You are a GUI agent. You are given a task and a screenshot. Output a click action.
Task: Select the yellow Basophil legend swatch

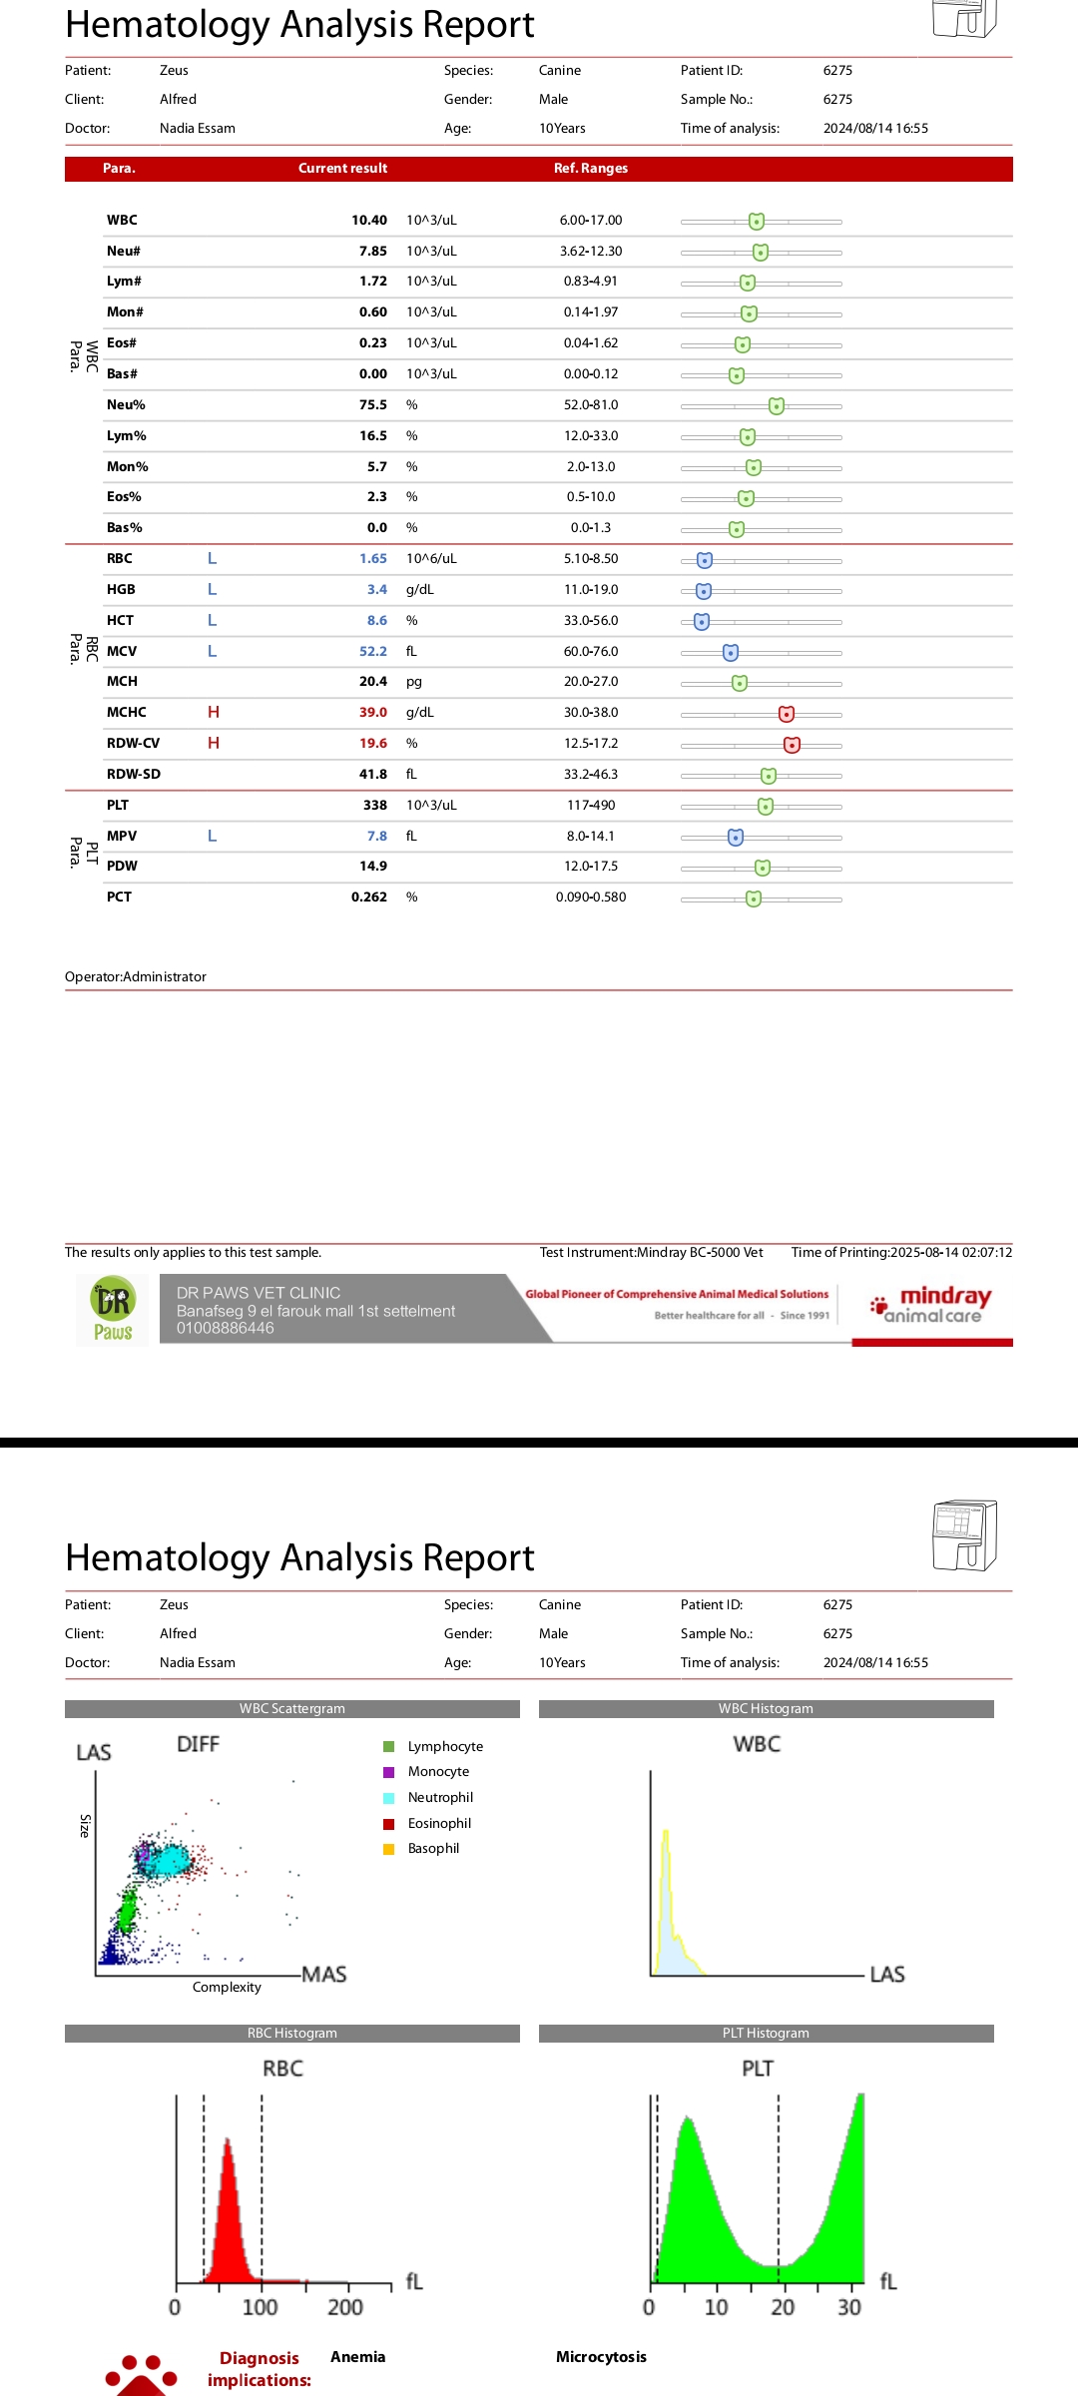coord(389,1849)
